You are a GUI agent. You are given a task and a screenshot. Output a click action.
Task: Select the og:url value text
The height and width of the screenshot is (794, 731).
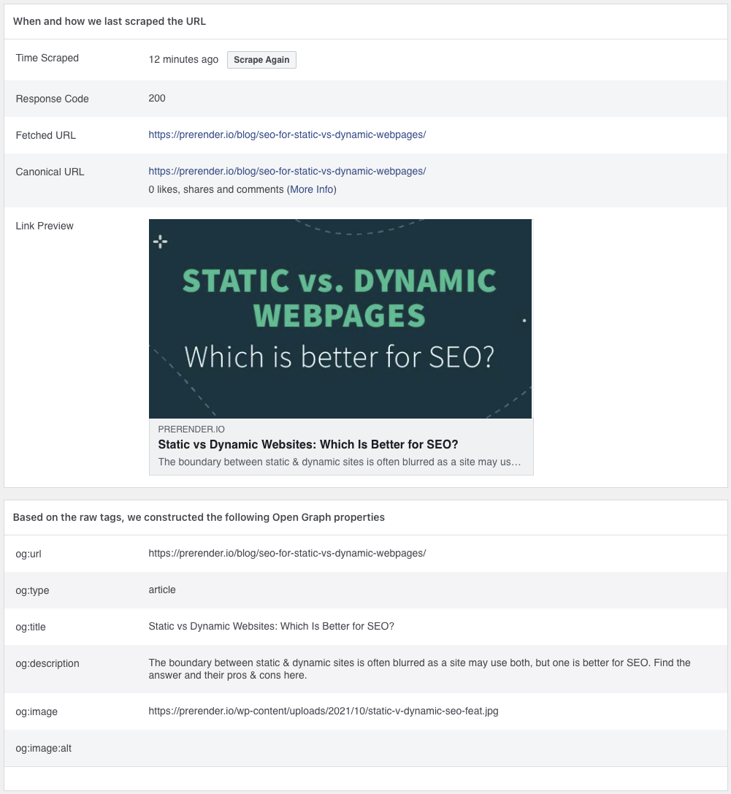(x=287, y=554)
